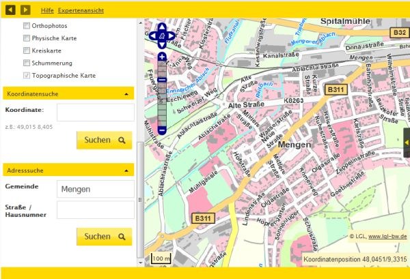Click the sidebar scrollbar thumb

click(x=141, y=200)
